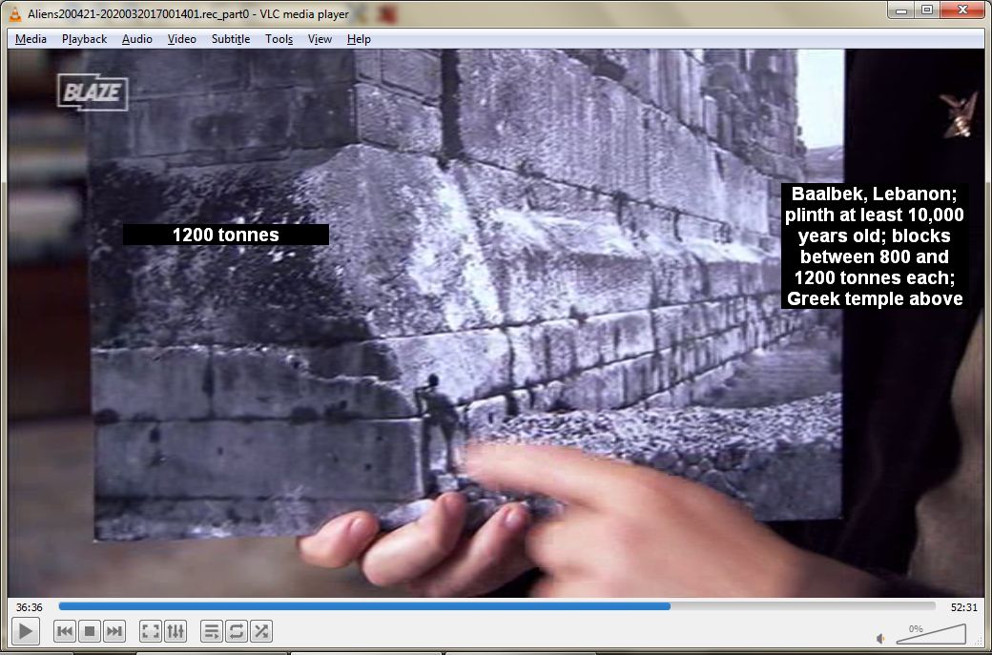Enable random shuffle playback

click(261, 631)
